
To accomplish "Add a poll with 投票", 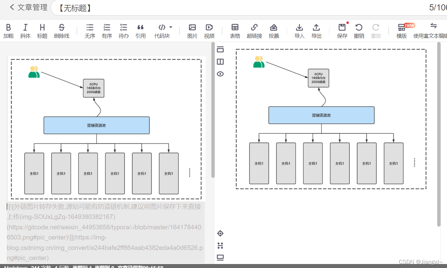I will click(x=274, y=31).
